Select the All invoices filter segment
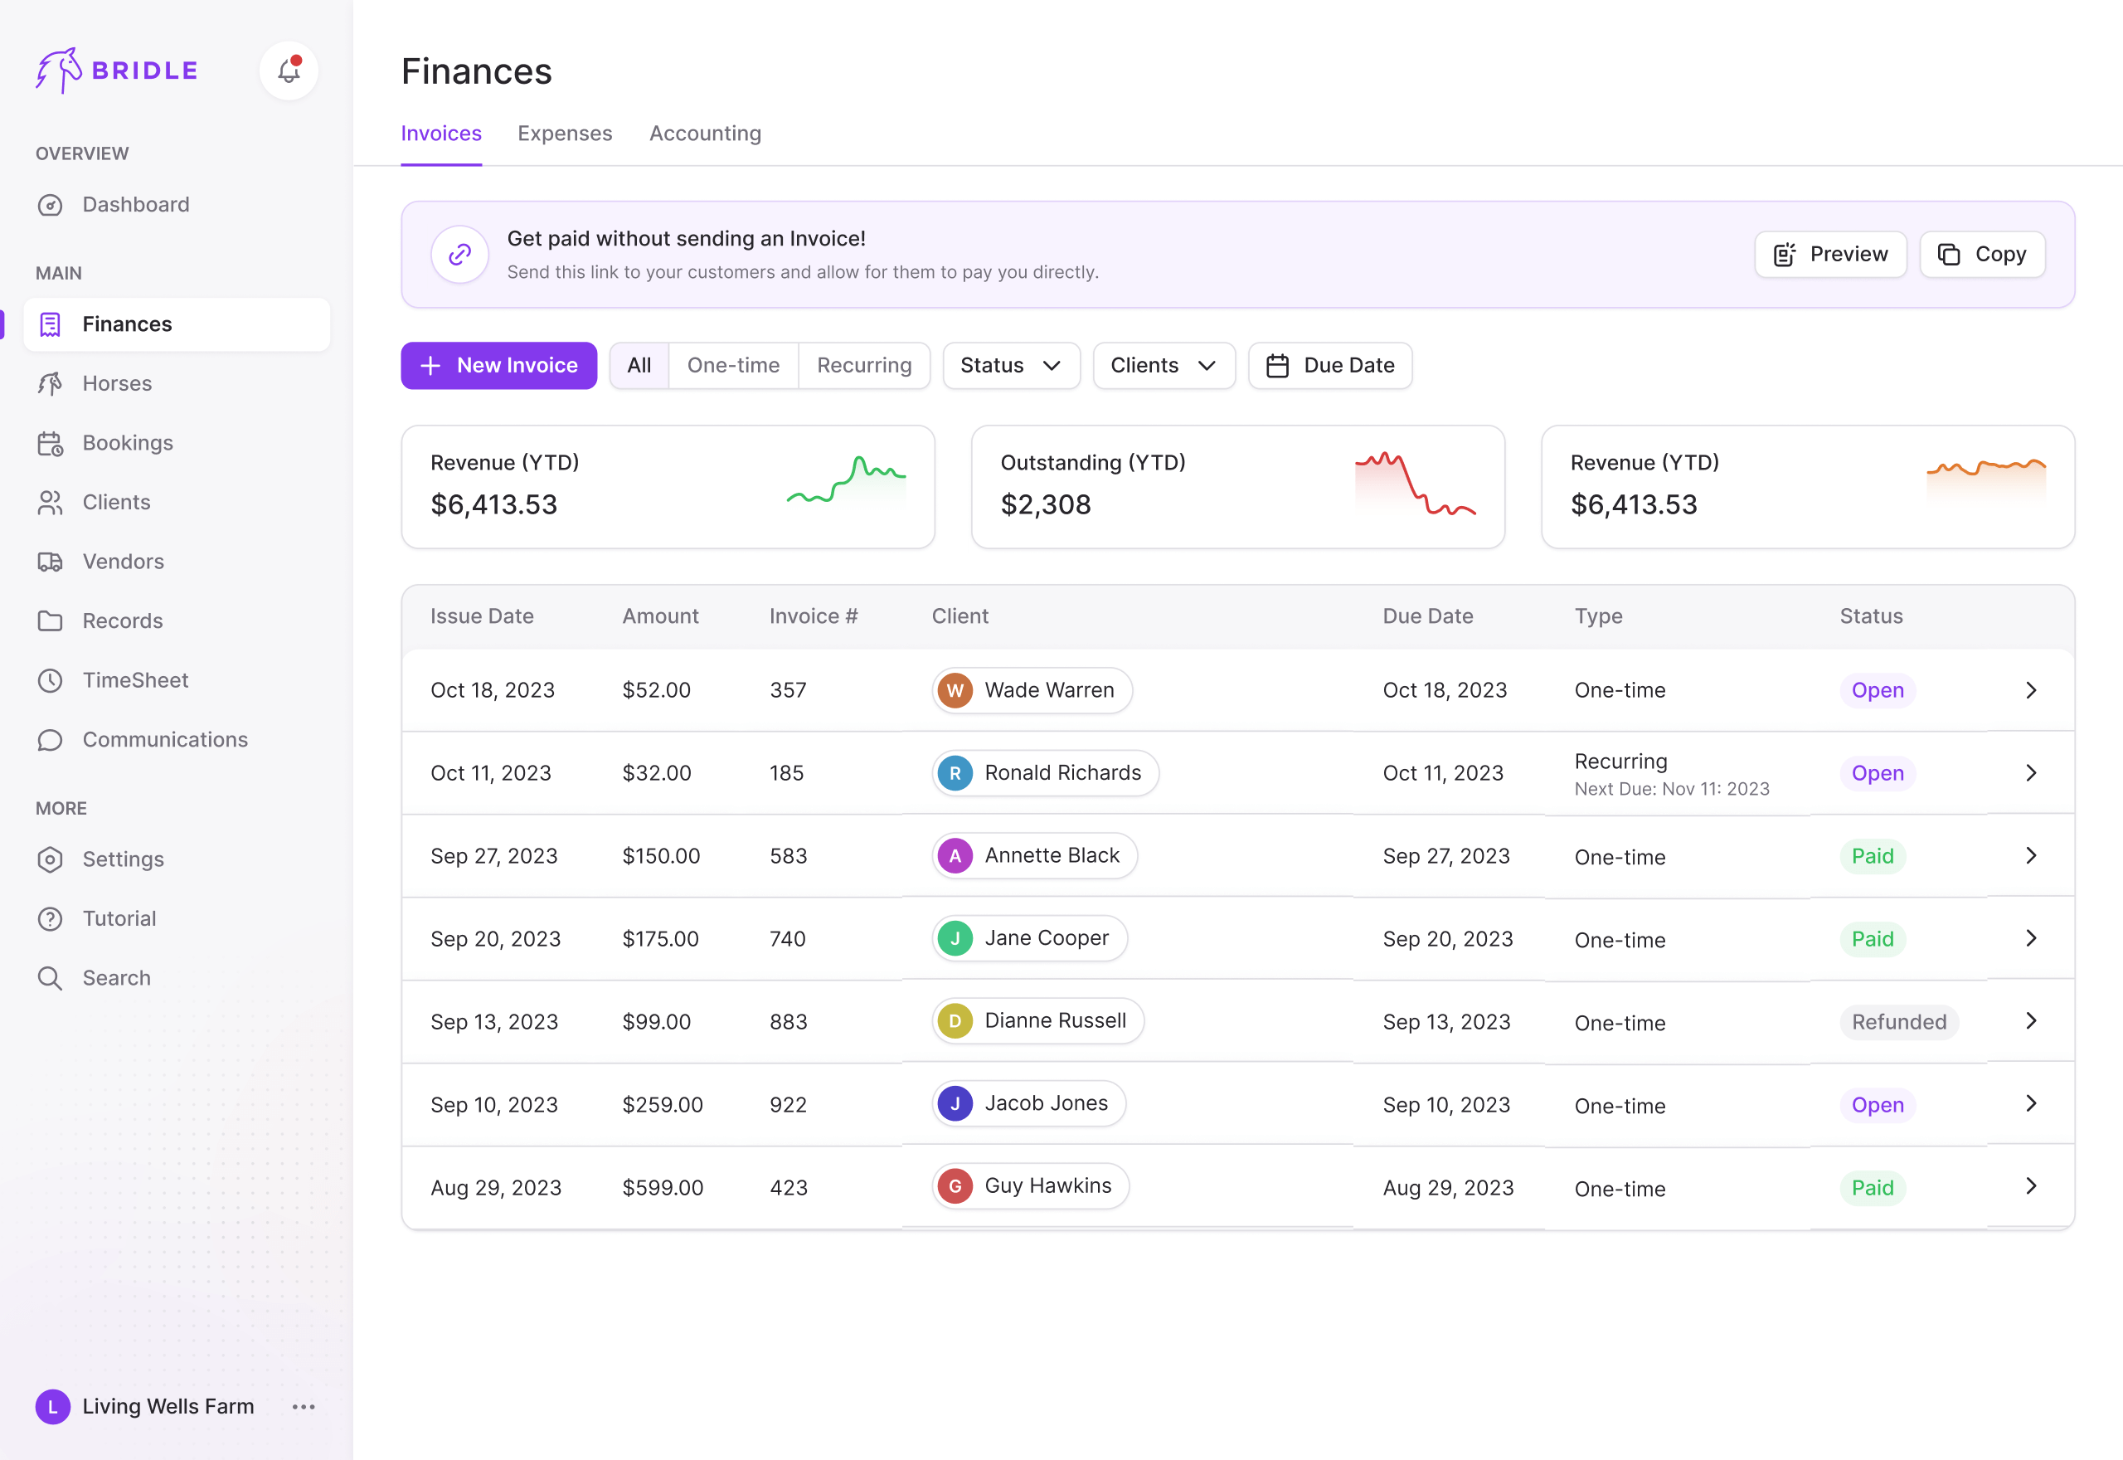This screenshot has height=1460, width=2123. (x=639, y=366)
